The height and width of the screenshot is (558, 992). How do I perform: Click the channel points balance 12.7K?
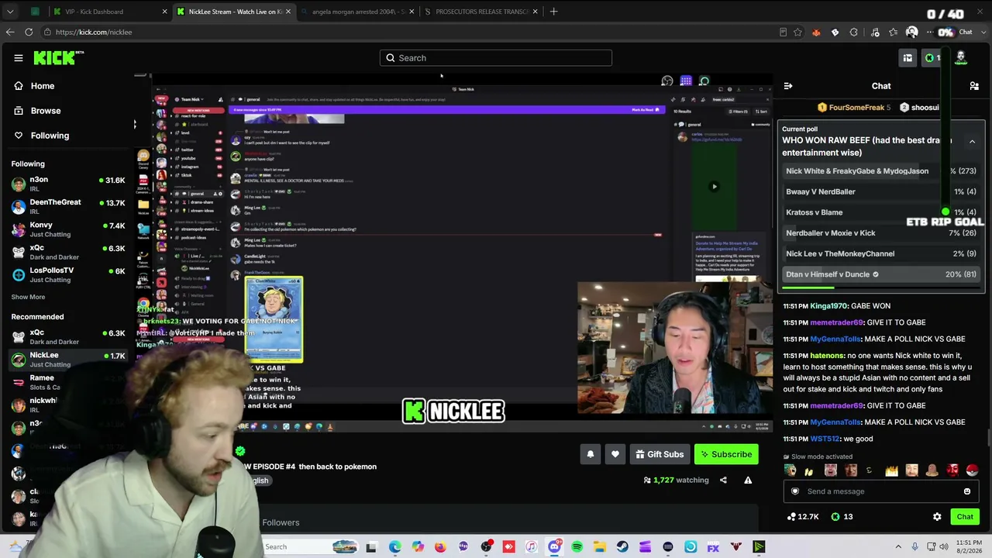801,517
